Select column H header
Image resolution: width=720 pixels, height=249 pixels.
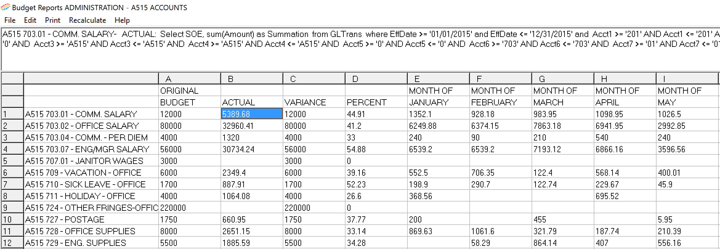pyautogui.click(x=625, y=79)
